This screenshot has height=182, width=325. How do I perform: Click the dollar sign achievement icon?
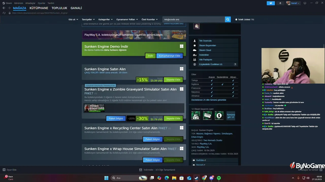coord(219,116)
